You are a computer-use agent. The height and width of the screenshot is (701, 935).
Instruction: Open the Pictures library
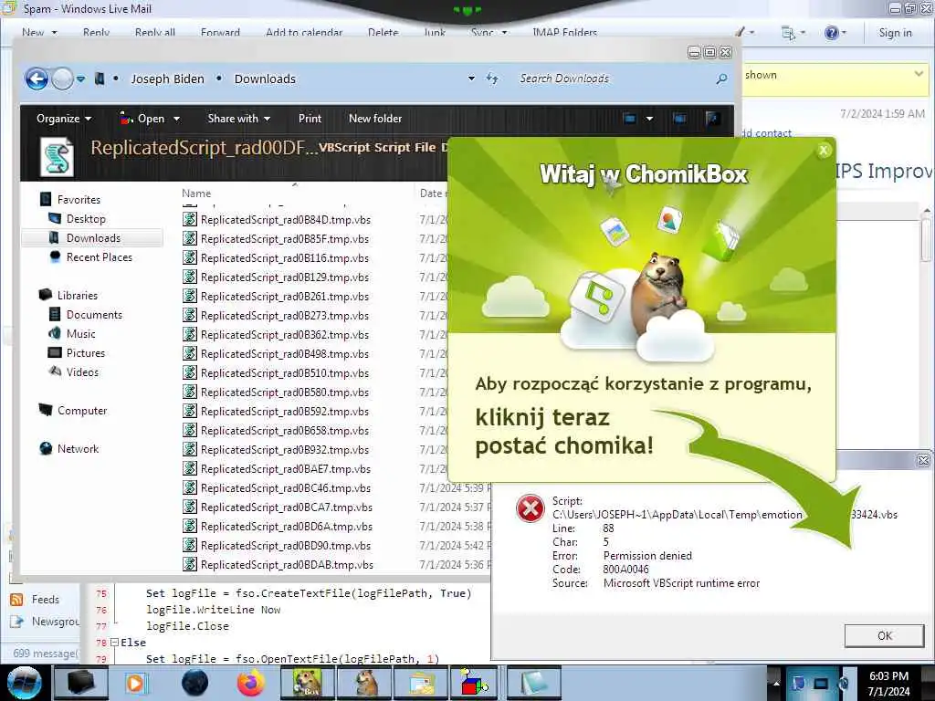point(85,353)
